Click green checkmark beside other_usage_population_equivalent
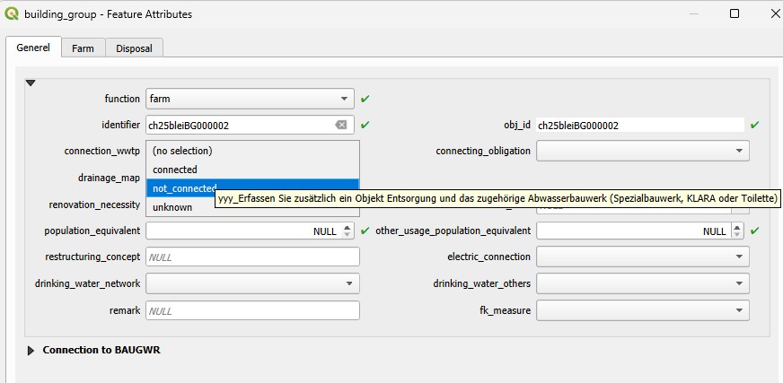 click(x=755, y=231)
